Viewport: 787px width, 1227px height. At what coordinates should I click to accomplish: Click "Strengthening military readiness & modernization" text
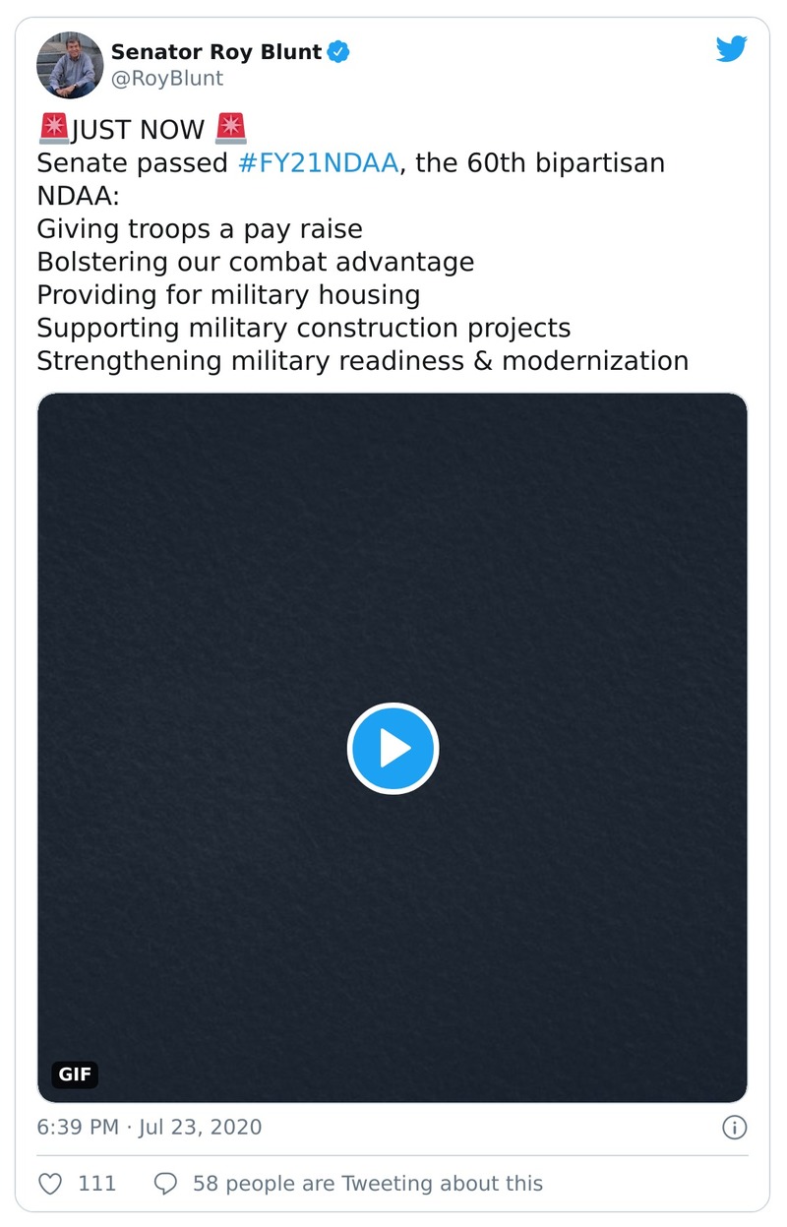(x=362, y=360)
